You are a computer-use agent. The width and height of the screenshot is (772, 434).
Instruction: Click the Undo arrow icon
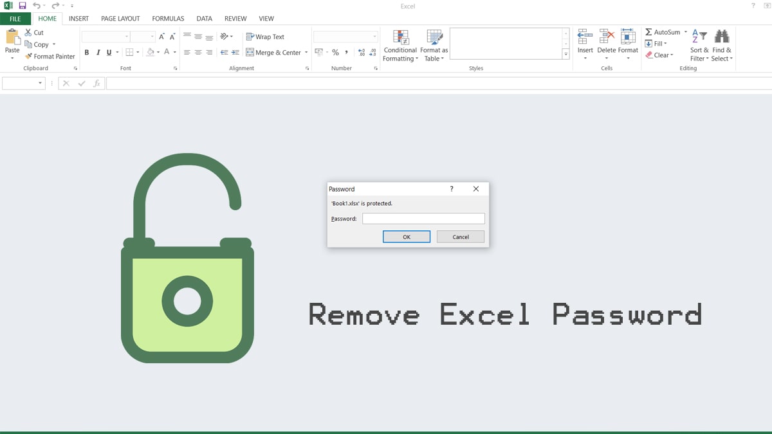point(37,6)
